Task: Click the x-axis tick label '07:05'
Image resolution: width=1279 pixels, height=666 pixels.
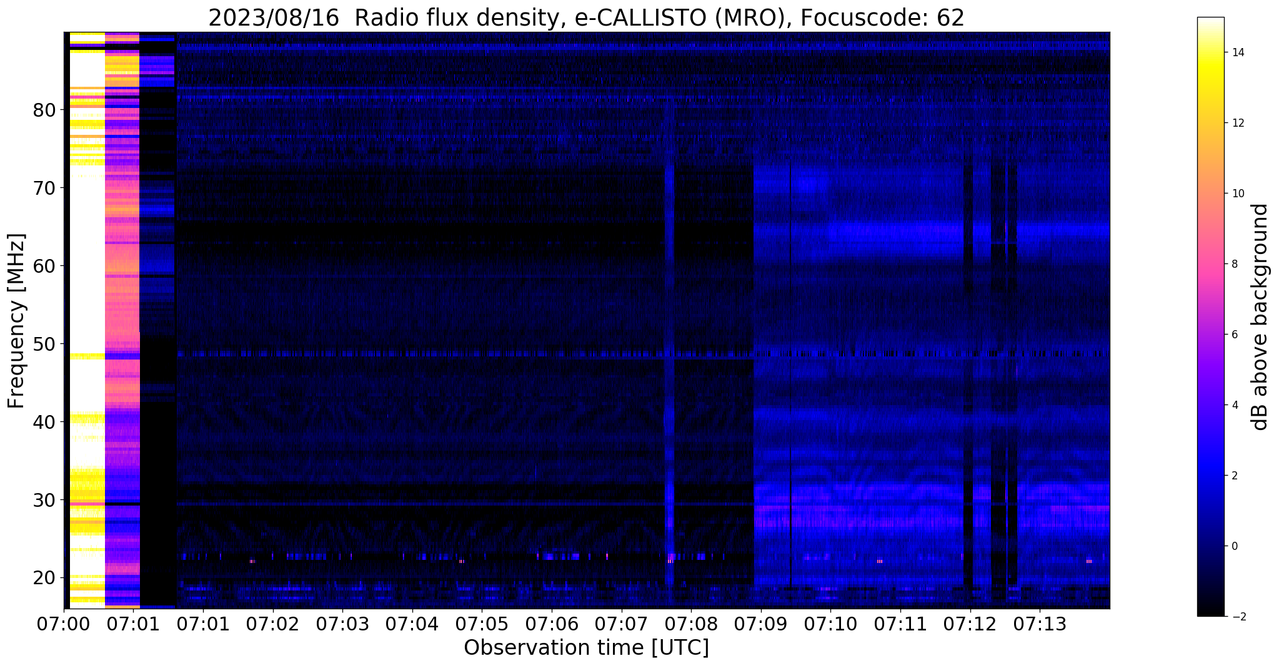Action: 482,625
